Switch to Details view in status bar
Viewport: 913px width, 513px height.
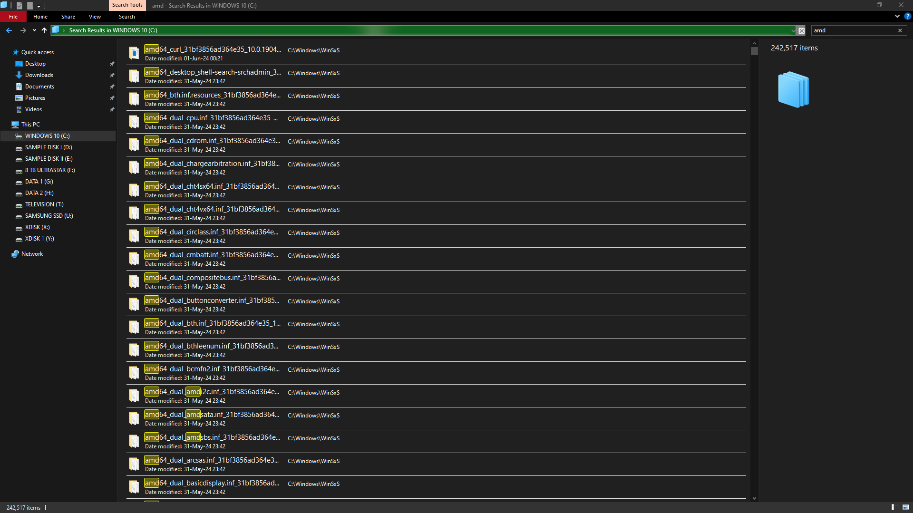pos(895,507)
